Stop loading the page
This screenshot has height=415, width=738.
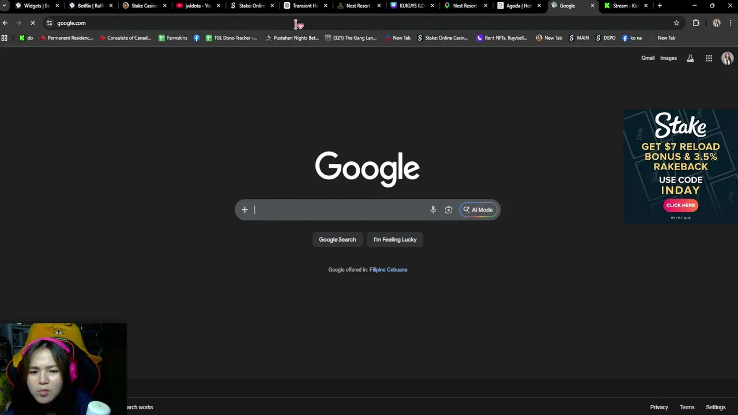pos(33,23)
